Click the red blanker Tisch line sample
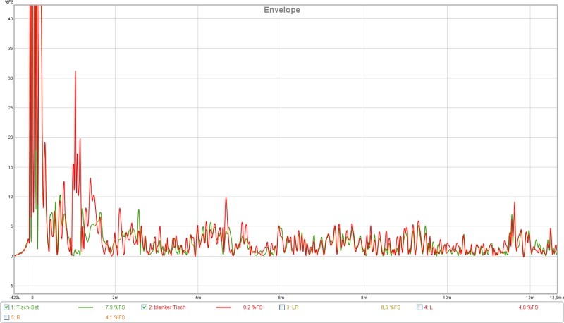 coord(224,308)
